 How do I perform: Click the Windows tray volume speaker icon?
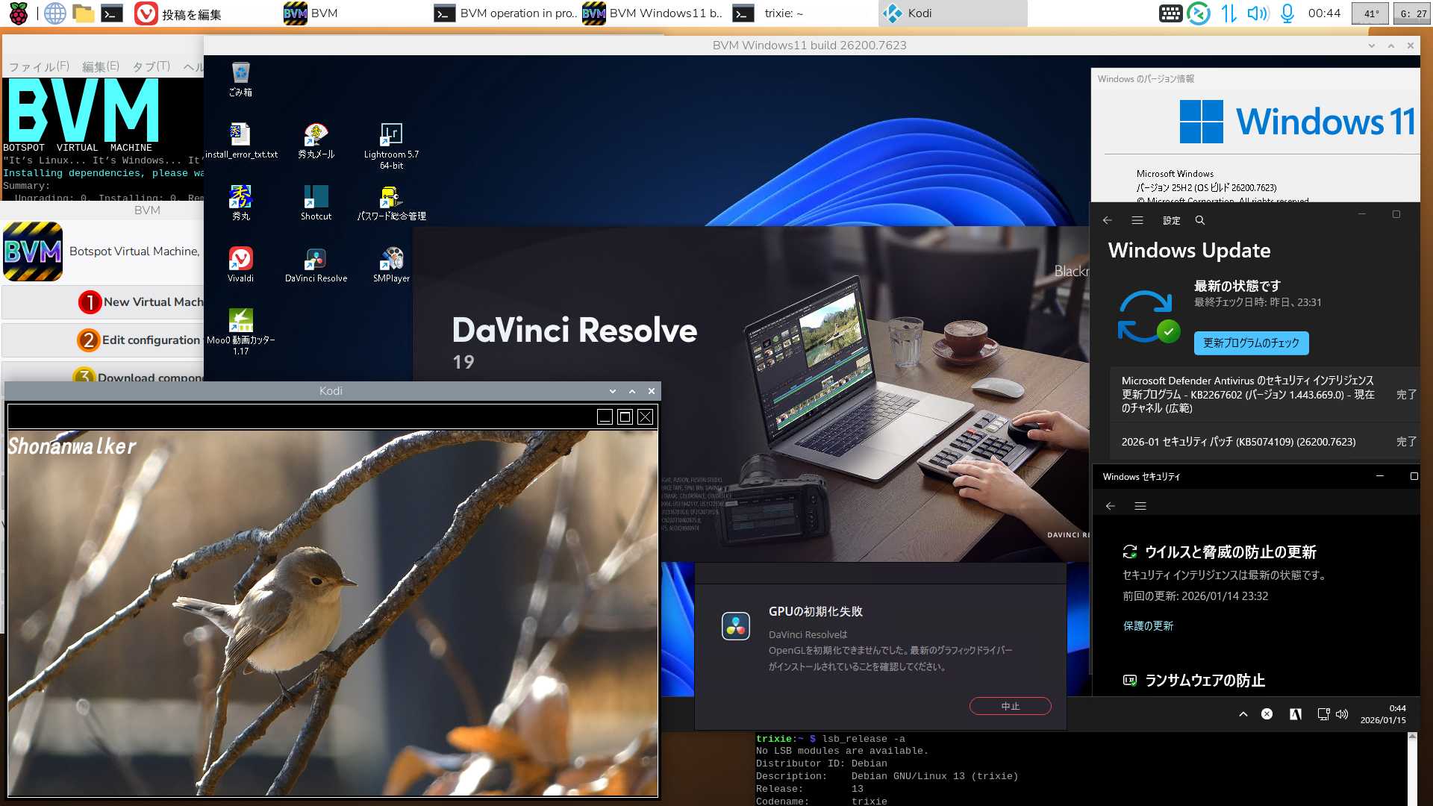(1342, 714)
